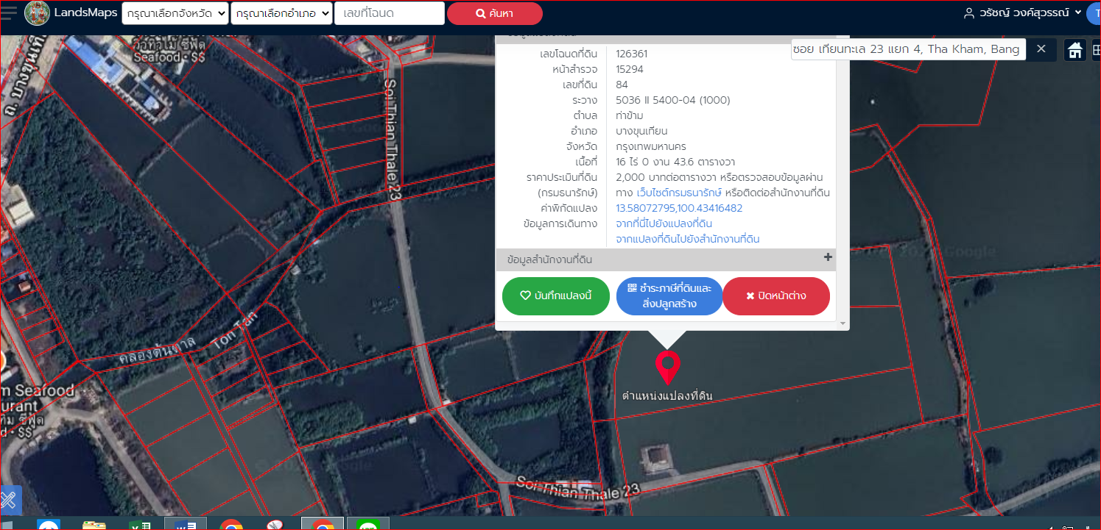Open the province selection dropdown

(x=175, y=13)
